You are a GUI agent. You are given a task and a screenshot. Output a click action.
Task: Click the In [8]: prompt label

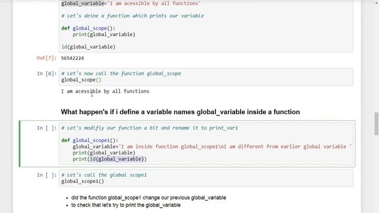[x=47, y=73]
